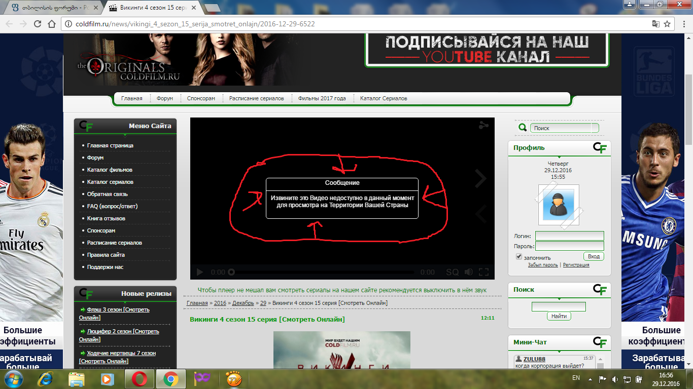693x389 pixels.
Task: Open Люцифер 2 сезон release link
Action: pyautogui.click(x=119, y=335)
